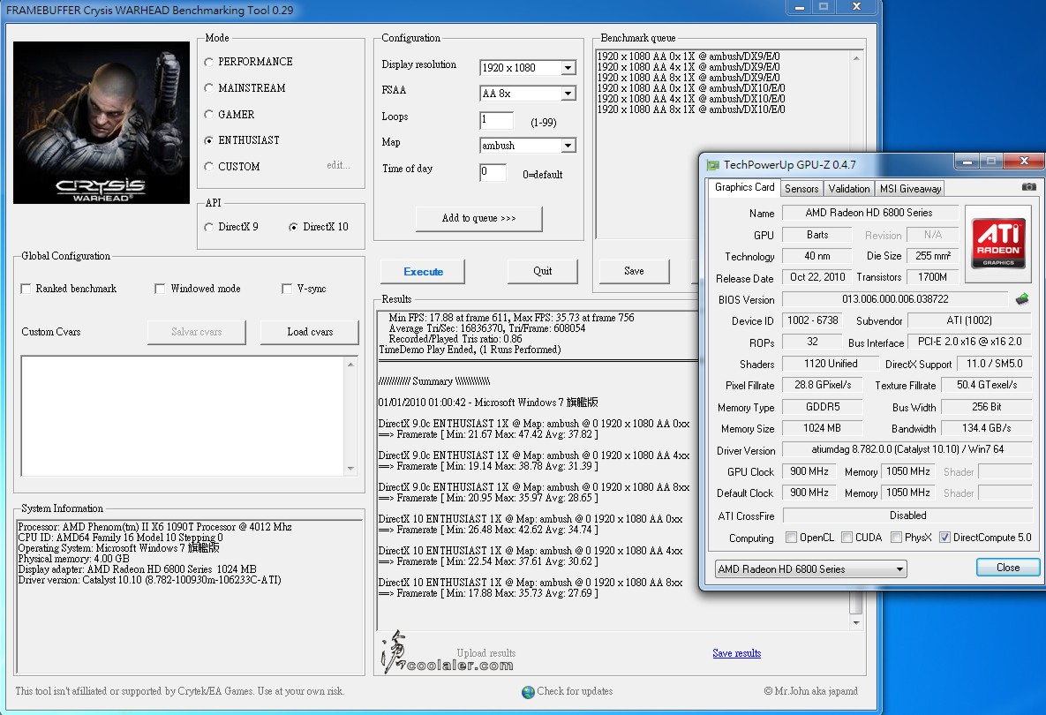Image resolution: width=1046 pixels, height=715 pixels.
Task: Click the Salvar cvars button
Action: click(196, 332)
